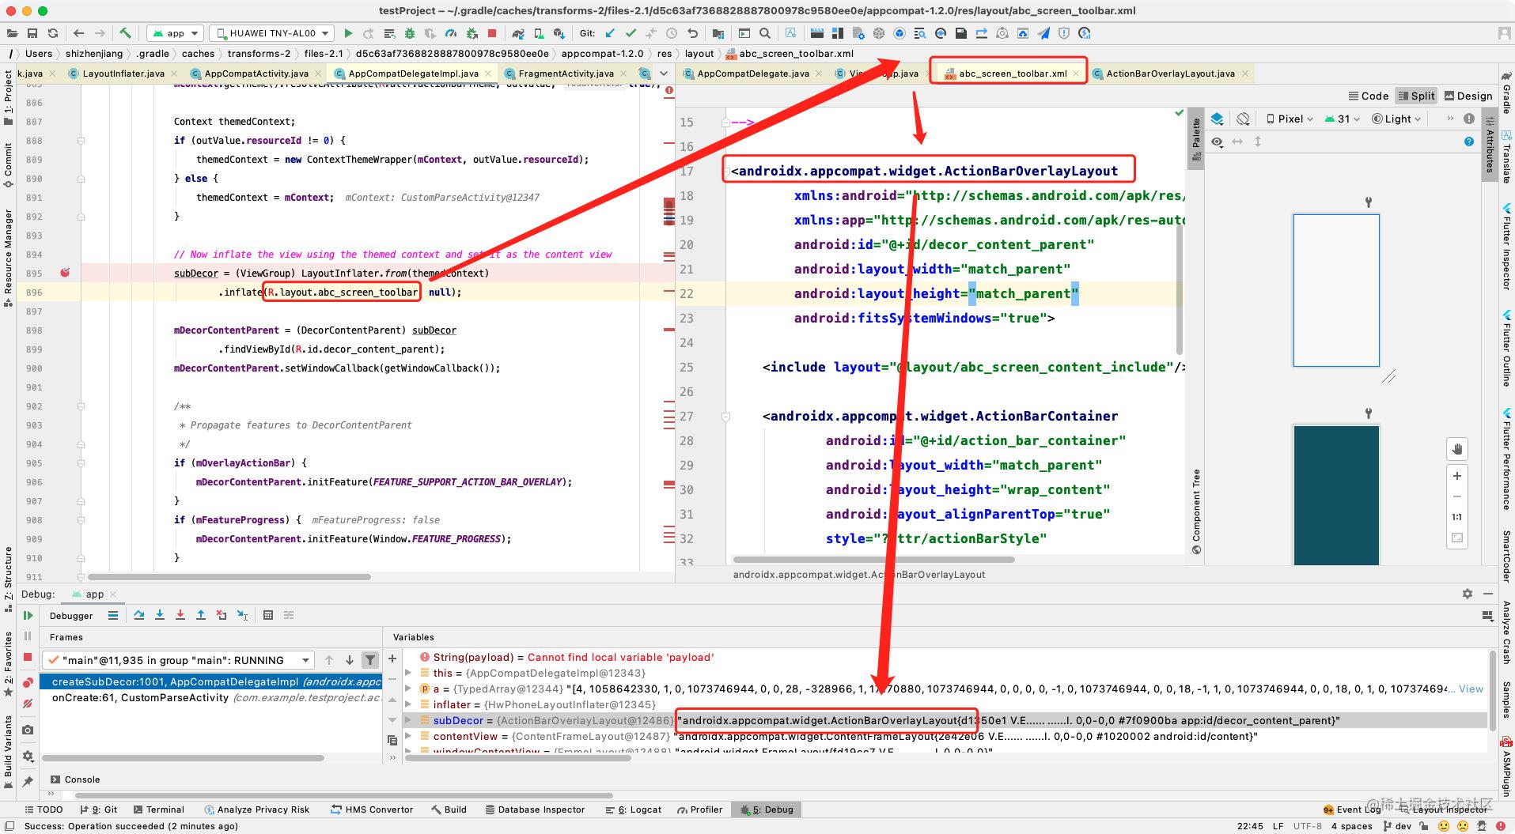The image size is (1515, 834).
Task: Click the 1:1 zoom control in design preview
Action: [x=1456, y=516]
